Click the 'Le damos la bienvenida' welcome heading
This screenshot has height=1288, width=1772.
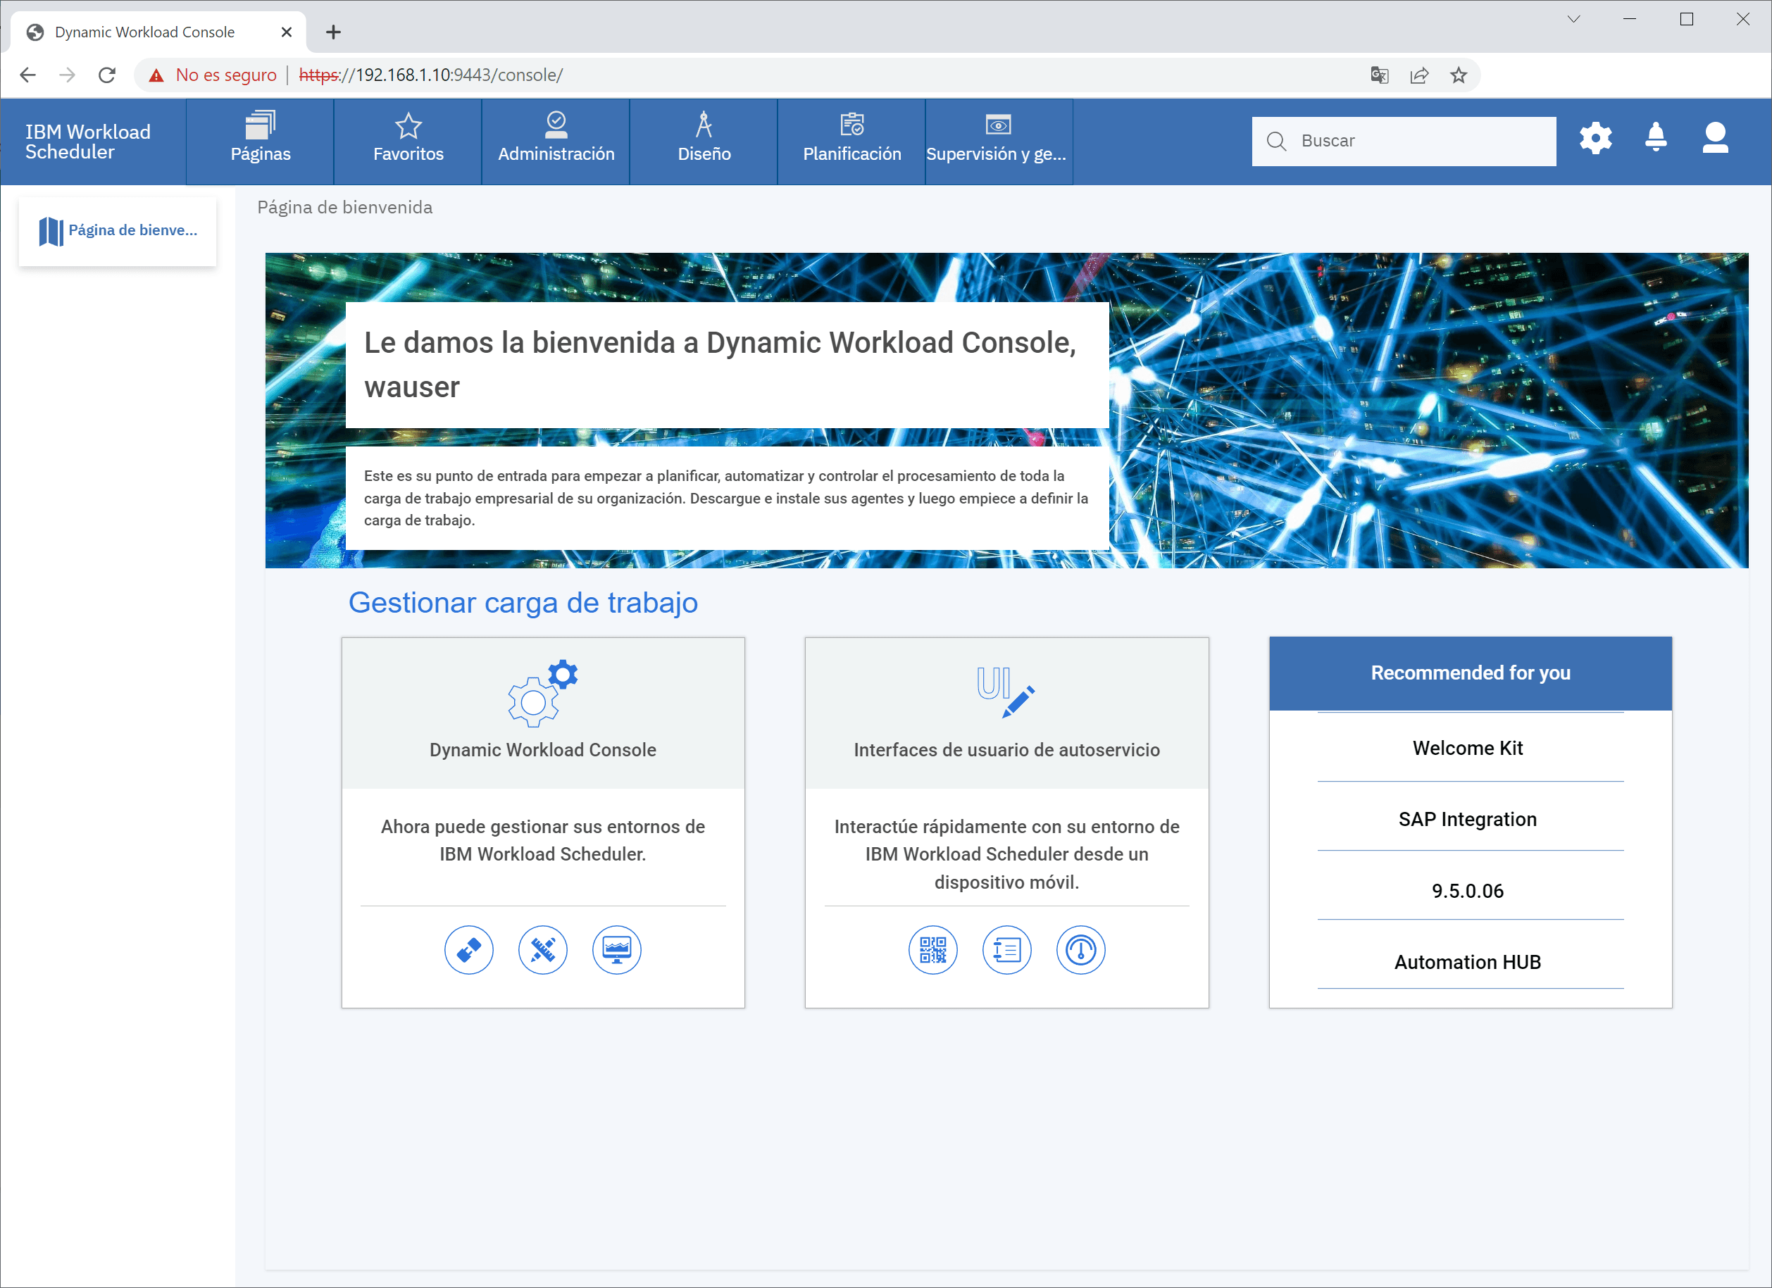(x=720, y=365)
